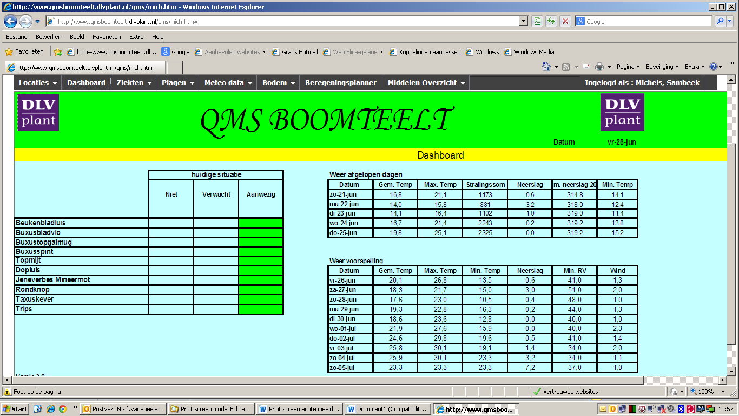Open the Favorieten star button
739x416 pixels.
[x=24, y=52]
